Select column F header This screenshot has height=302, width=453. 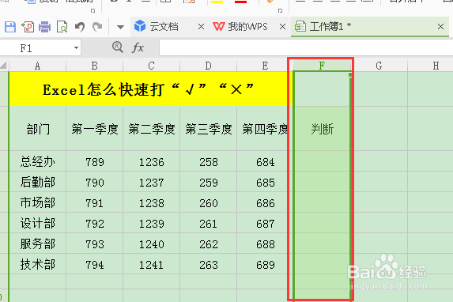[x=322, y=66]
